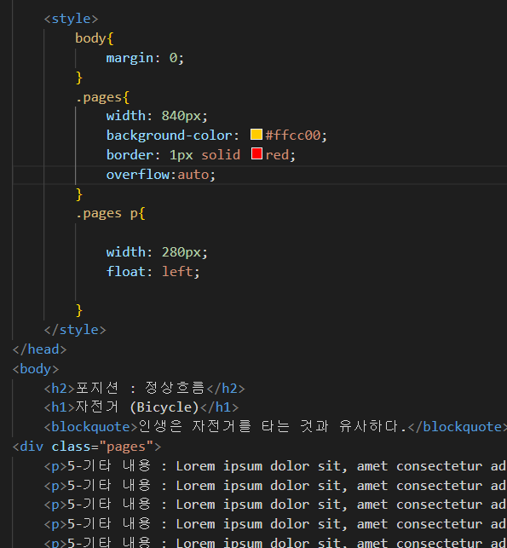The width and height of the screenshot is (507, 548).
Task: Click the '.pages{' selector
Action: coord(102,97)
